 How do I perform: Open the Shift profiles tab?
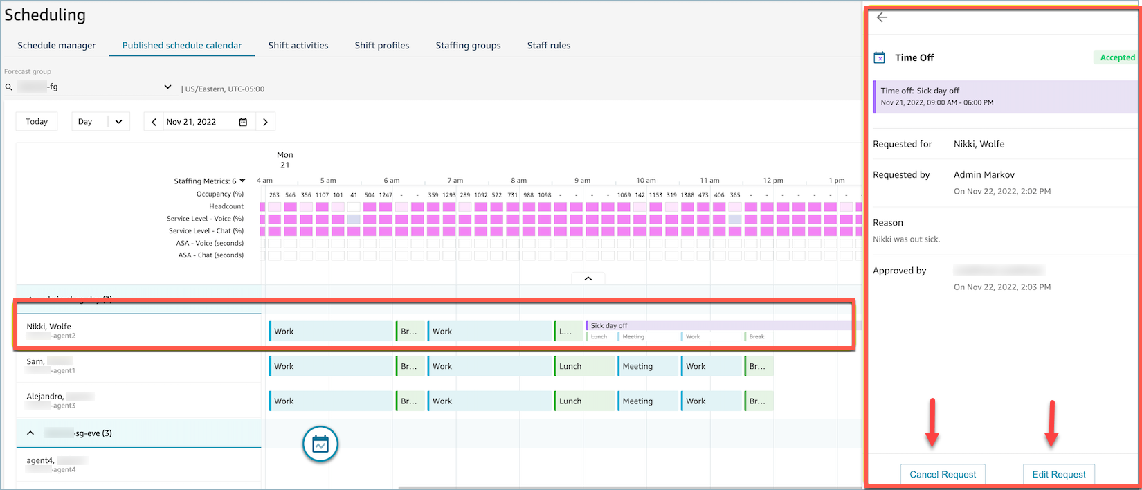381,46
